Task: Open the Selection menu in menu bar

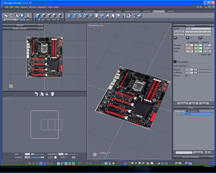Action: (42, 7)
